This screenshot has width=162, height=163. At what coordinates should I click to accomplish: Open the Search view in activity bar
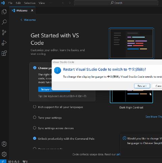click(4, 22)
